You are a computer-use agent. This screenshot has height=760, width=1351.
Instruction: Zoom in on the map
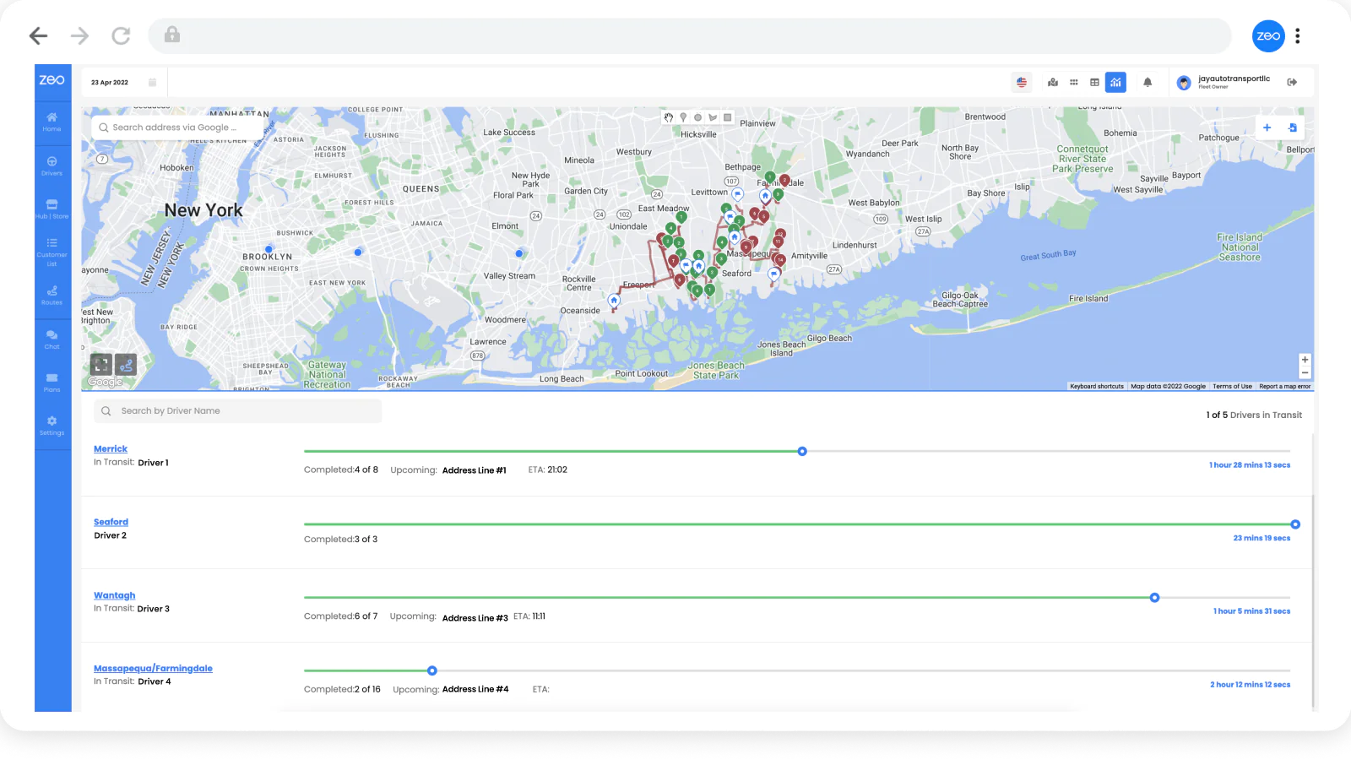1305,360
